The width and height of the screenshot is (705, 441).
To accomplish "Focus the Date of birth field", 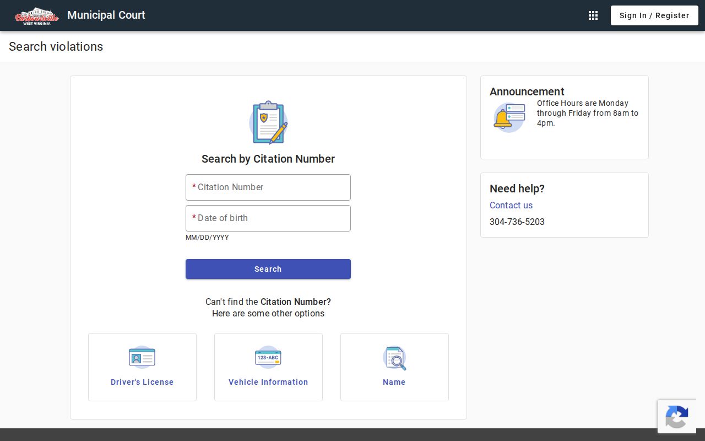I will [x=268, y=218].
